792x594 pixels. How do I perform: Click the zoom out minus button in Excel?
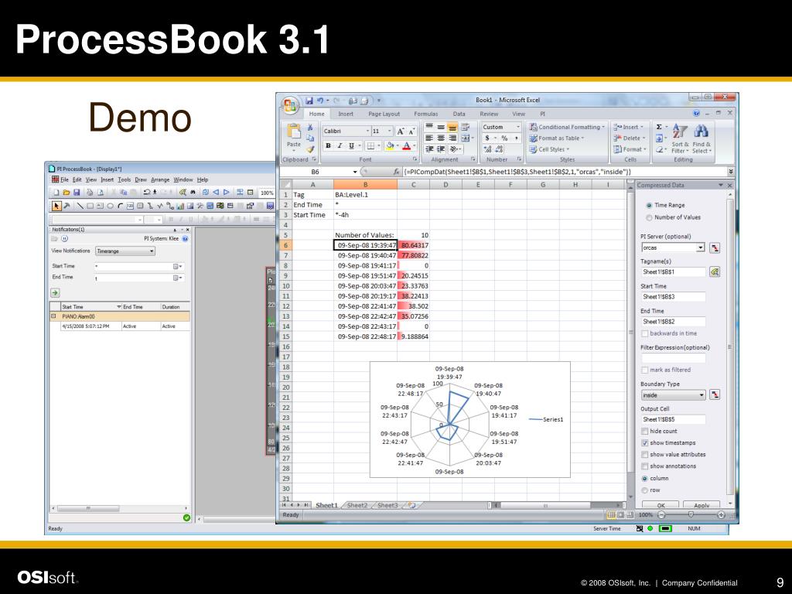(x=661, y=514)
